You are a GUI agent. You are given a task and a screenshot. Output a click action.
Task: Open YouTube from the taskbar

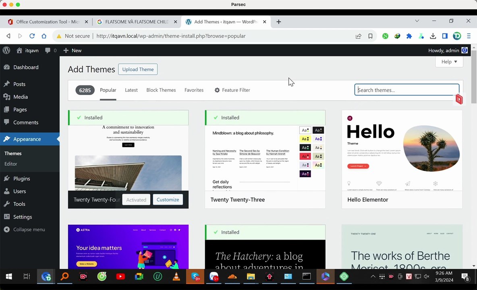click(120, 276)
